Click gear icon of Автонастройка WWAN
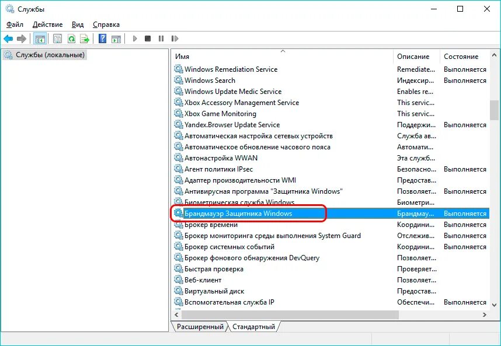Screen dimensions: 501x346 178,158
